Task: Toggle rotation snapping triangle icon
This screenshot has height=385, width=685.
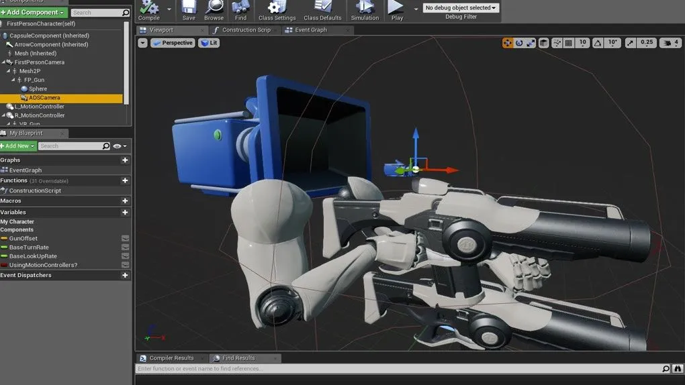Action: [x=598, y=43]
